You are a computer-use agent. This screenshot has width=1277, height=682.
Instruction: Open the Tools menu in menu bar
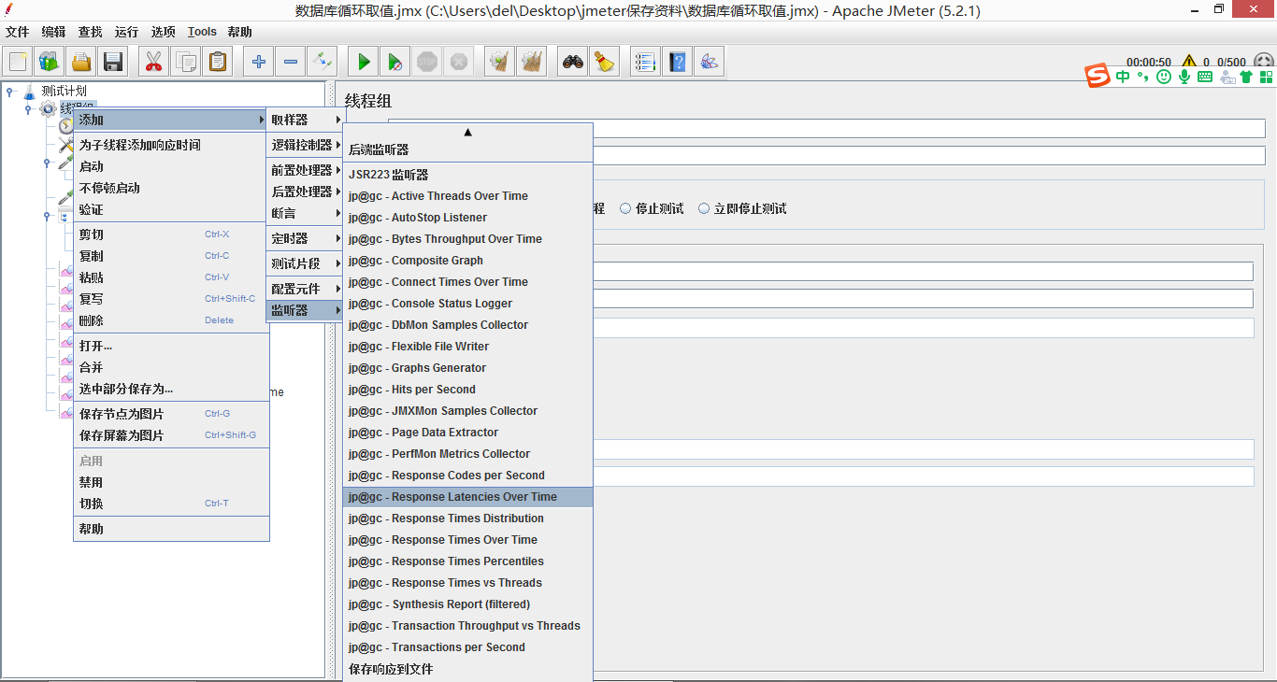click(202, 32)
